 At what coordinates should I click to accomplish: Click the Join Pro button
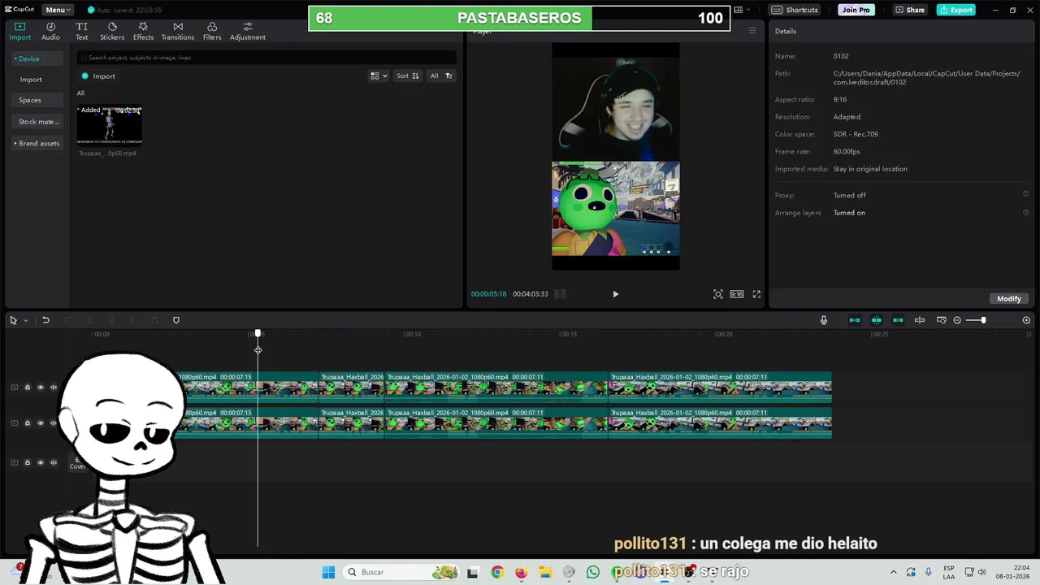pyautogui.click(x=856, y=10)
